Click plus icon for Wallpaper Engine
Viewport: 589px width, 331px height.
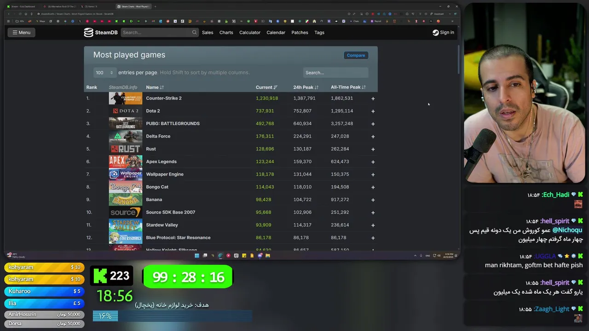coord(373,175)
